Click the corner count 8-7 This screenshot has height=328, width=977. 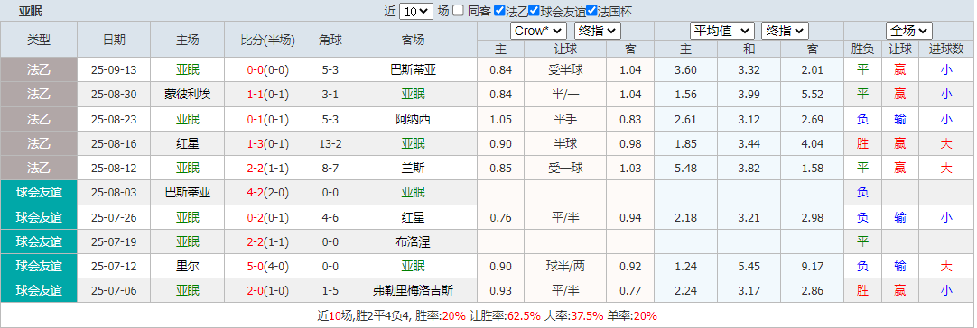click(x=330, y=168)
